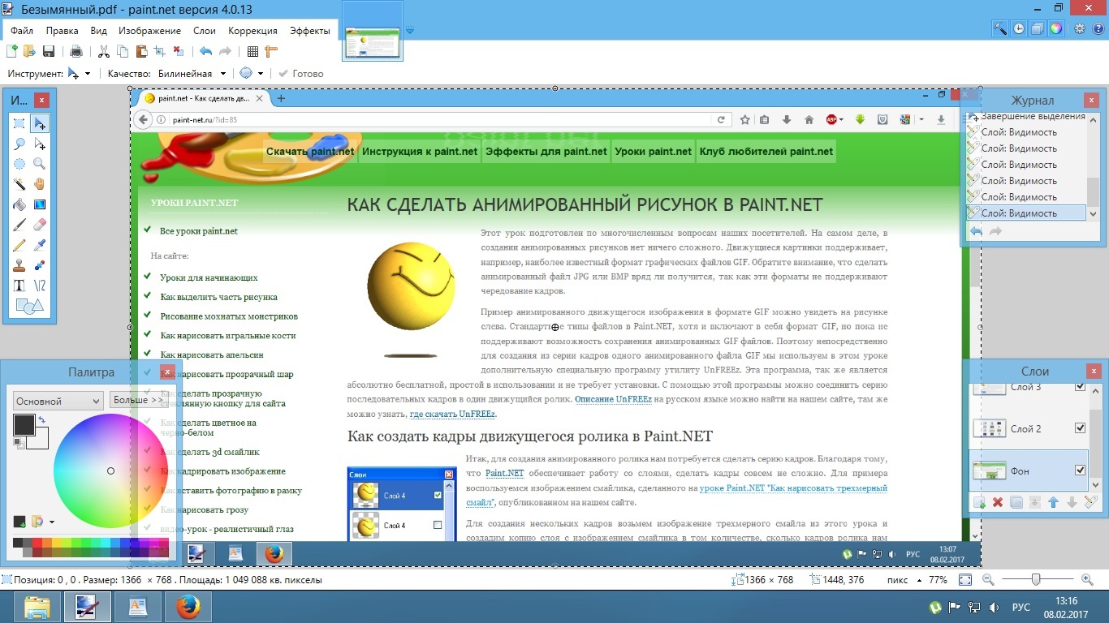Open the Слои menu
Screen dimensions: 1109x623
click(x=205, y=31)
